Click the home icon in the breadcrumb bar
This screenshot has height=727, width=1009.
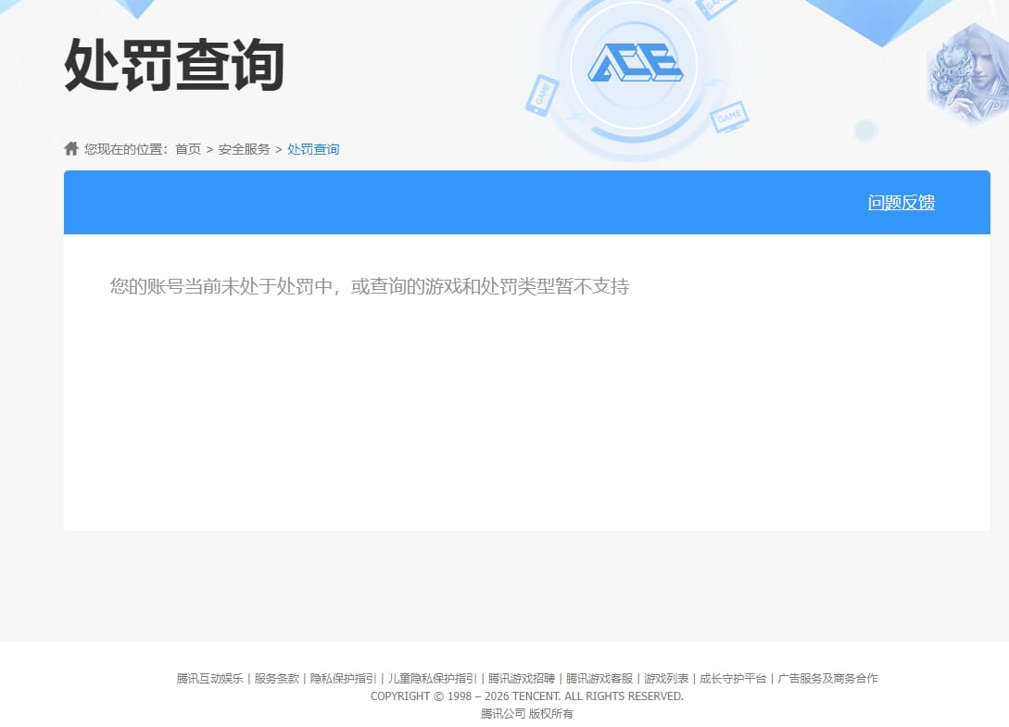[71, 147]
